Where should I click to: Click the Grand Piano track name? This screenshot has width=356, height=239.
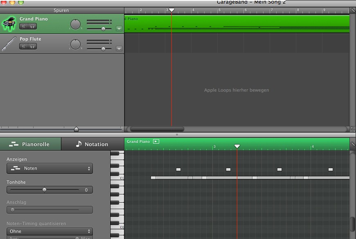(34, 19)
